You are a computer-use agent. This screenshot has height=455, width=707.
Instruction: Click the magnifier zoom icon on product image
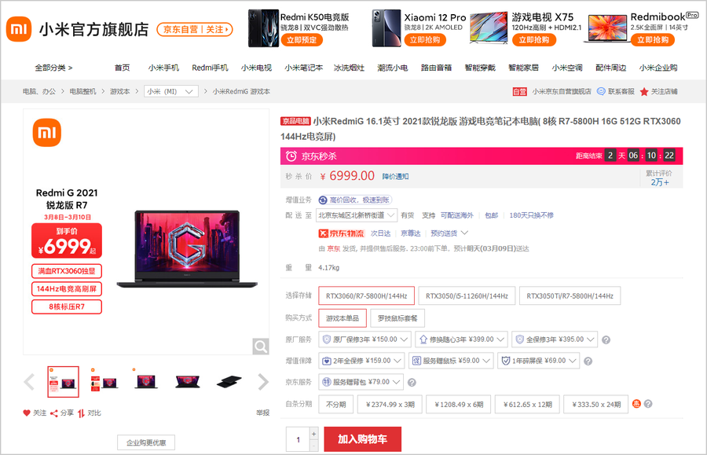pos(260,347)
